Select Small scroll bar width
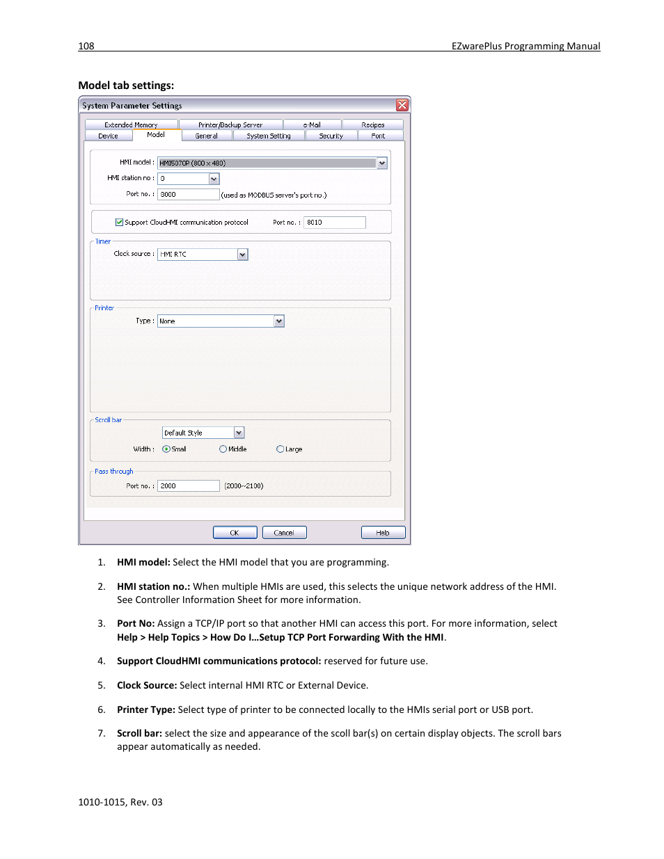The width and height of the screenshot is (664, 859). point(166,449)
